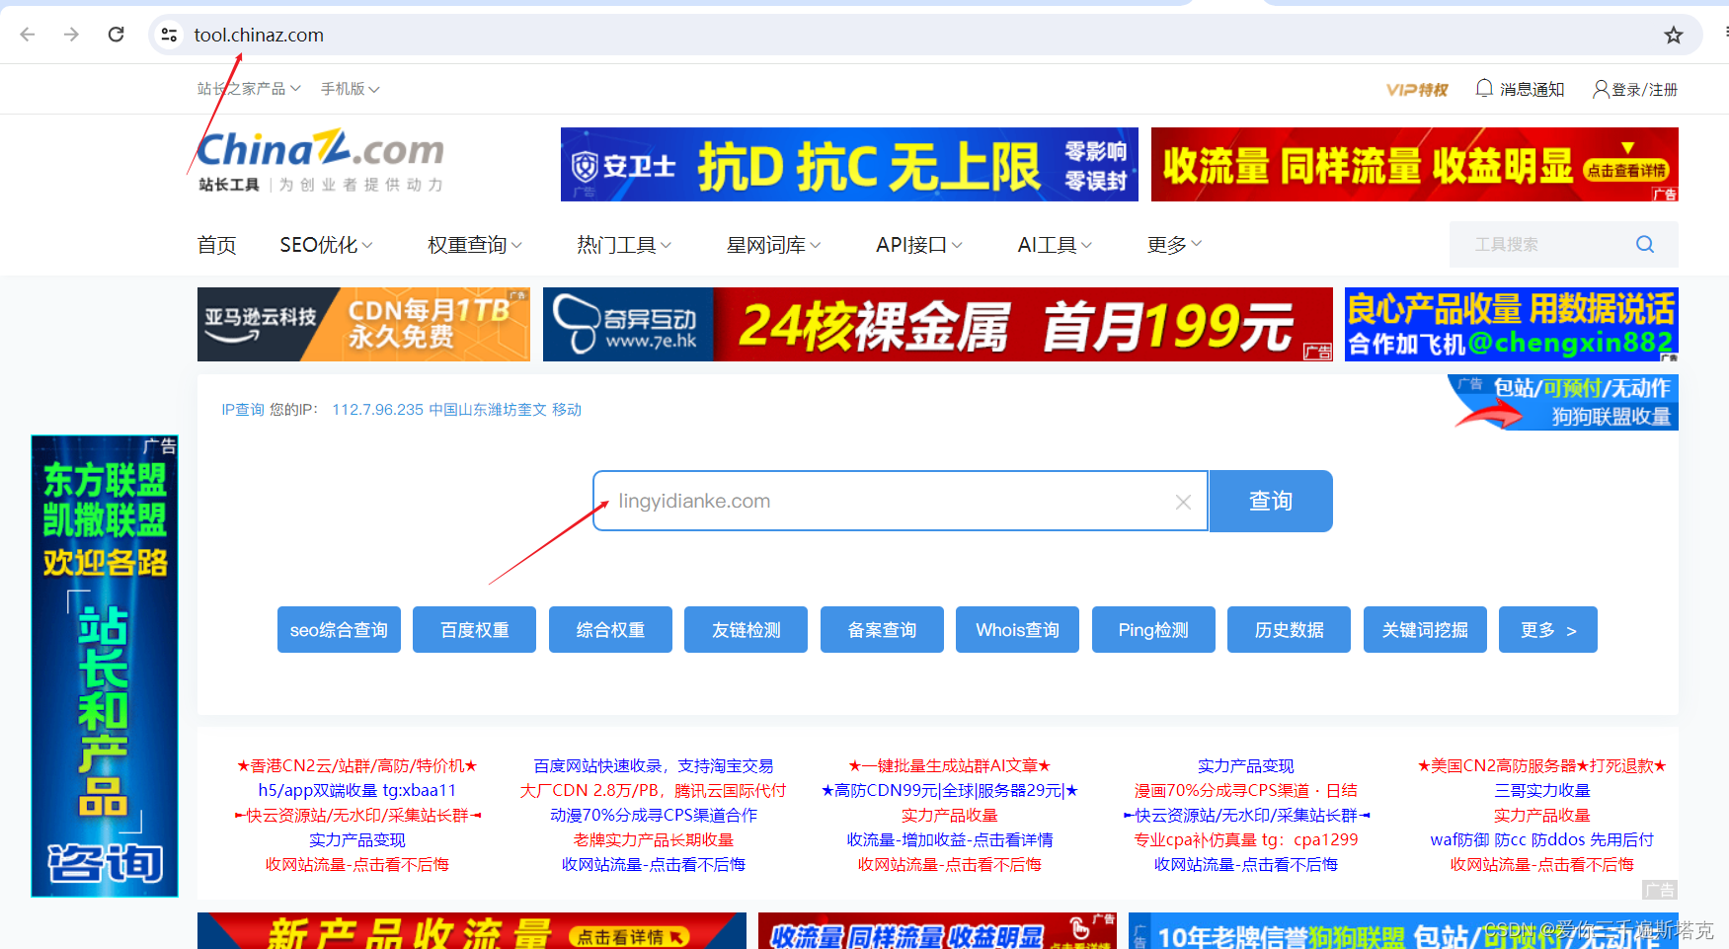Screen dimensions: 1729x949
Task: Open the SEO优化 dropdown chevron
Action: (x=368, y=244)
